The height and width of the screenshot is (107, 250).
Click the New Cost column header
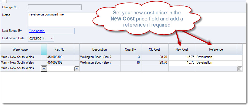point(182,49)
